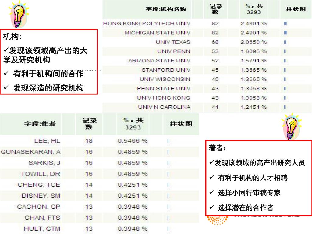Click the 0.5466 % value for LEE, HL
This screenshot has height=234, width=312.
coord(133,141)
